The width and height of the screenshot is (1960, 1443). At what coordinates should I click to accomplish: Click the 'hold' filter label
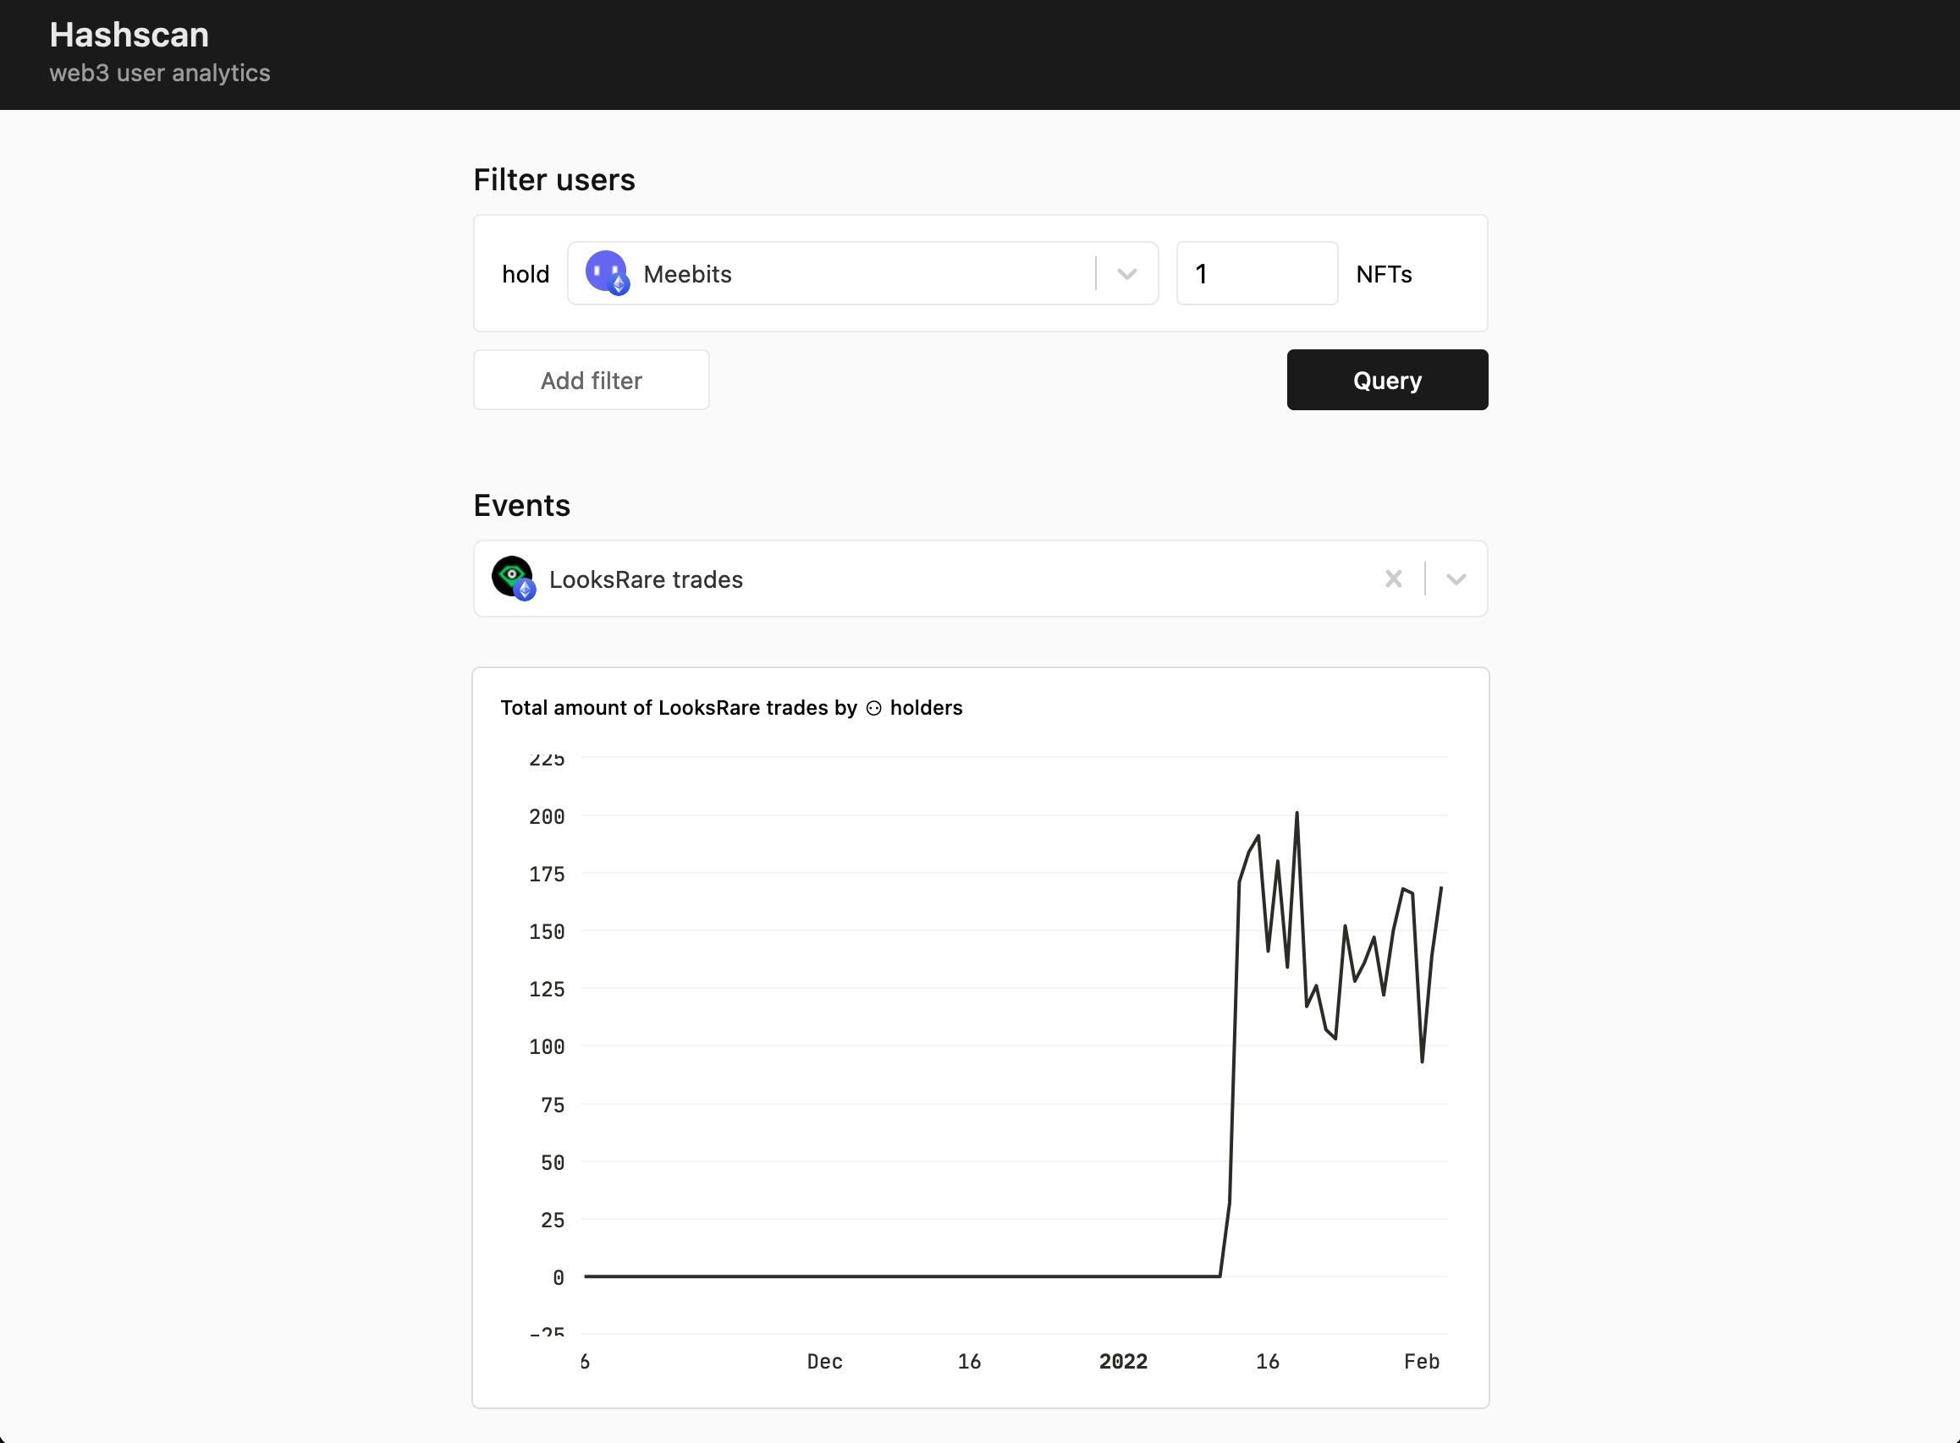pyautogui.click(x=526, y=274)
